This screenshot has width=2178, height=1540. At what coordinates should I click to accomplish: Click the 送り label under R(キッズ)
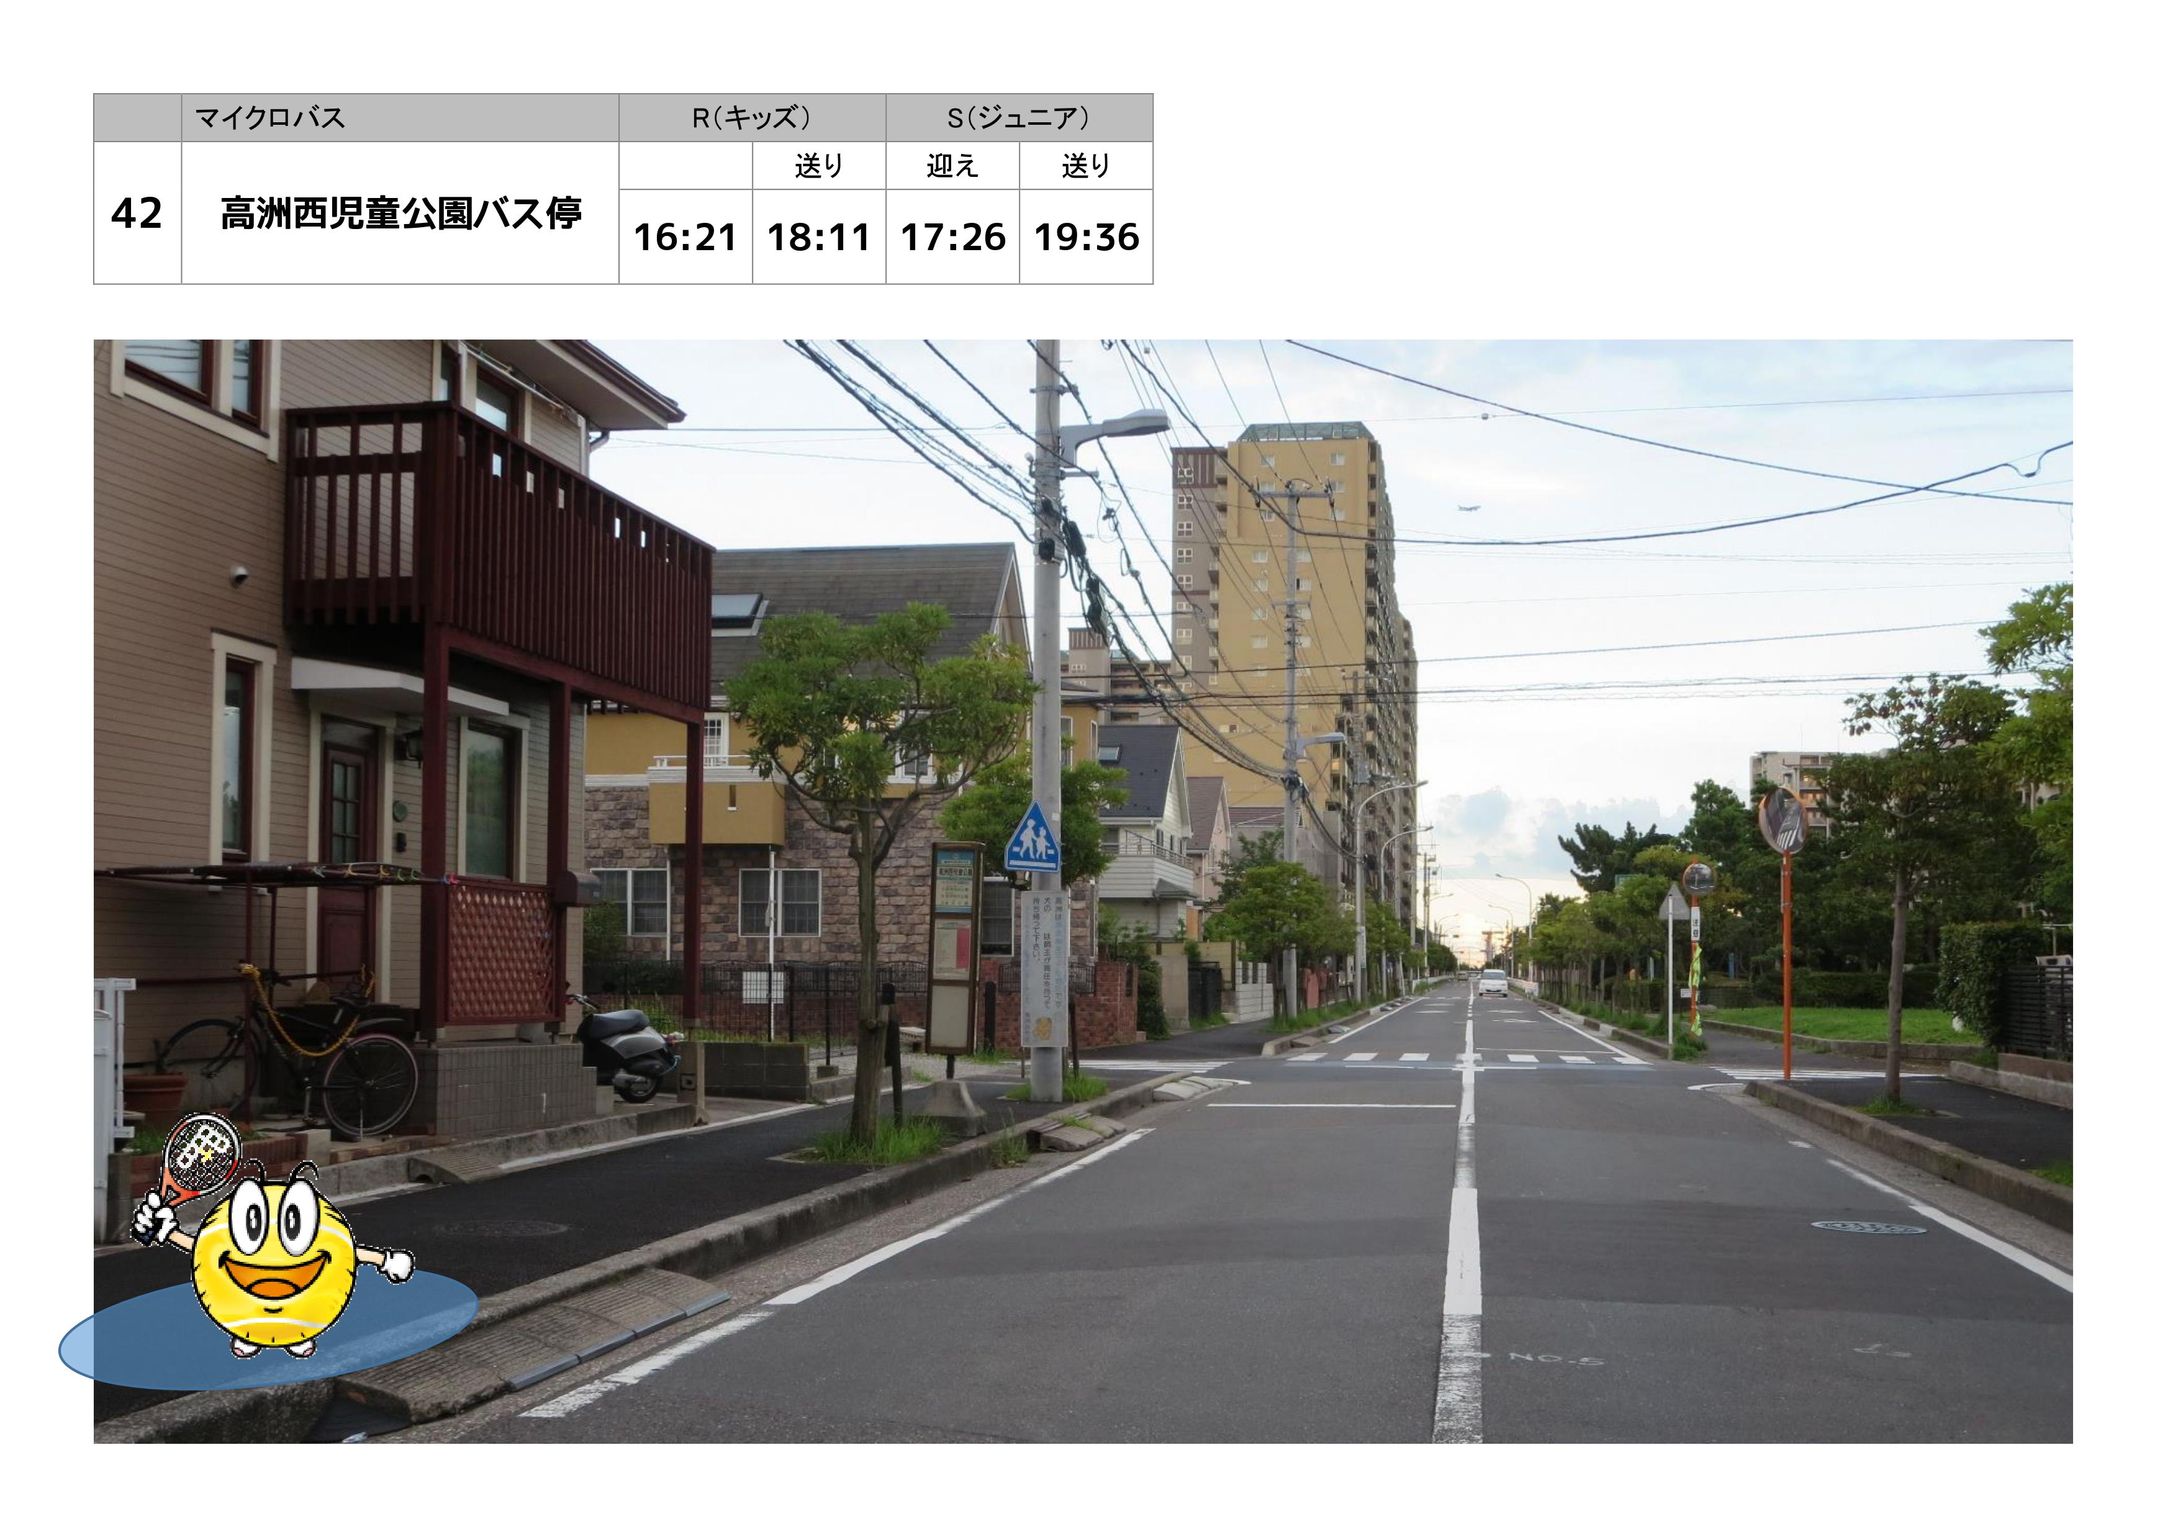coord(820,166)
